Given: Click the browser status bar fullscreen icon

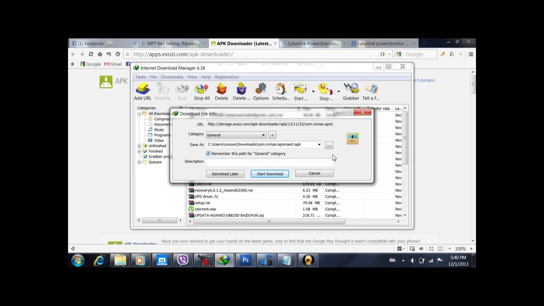Looking at the screenshot, I should (x=431, y=249).
